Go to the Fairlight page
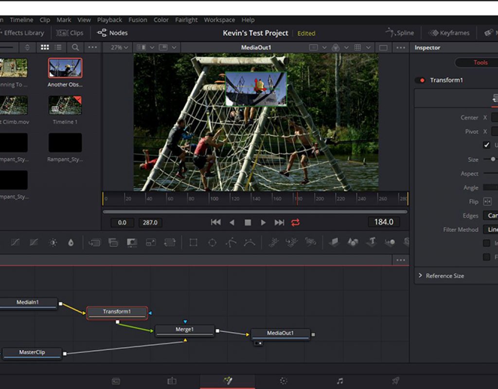This screenshot has width=498, height=389. pyautogui.click(x=340, y=381)
